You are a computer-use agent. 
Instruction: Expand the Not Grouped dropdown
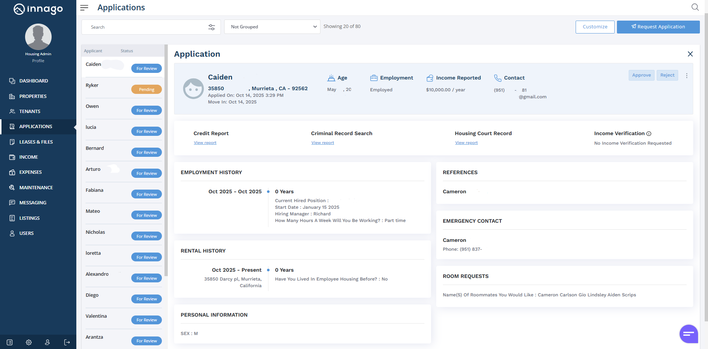coord(272,27)
